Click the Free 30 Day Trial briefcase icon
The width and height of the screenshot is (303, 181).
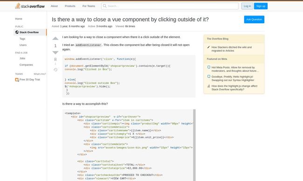[x=17, y=80]
